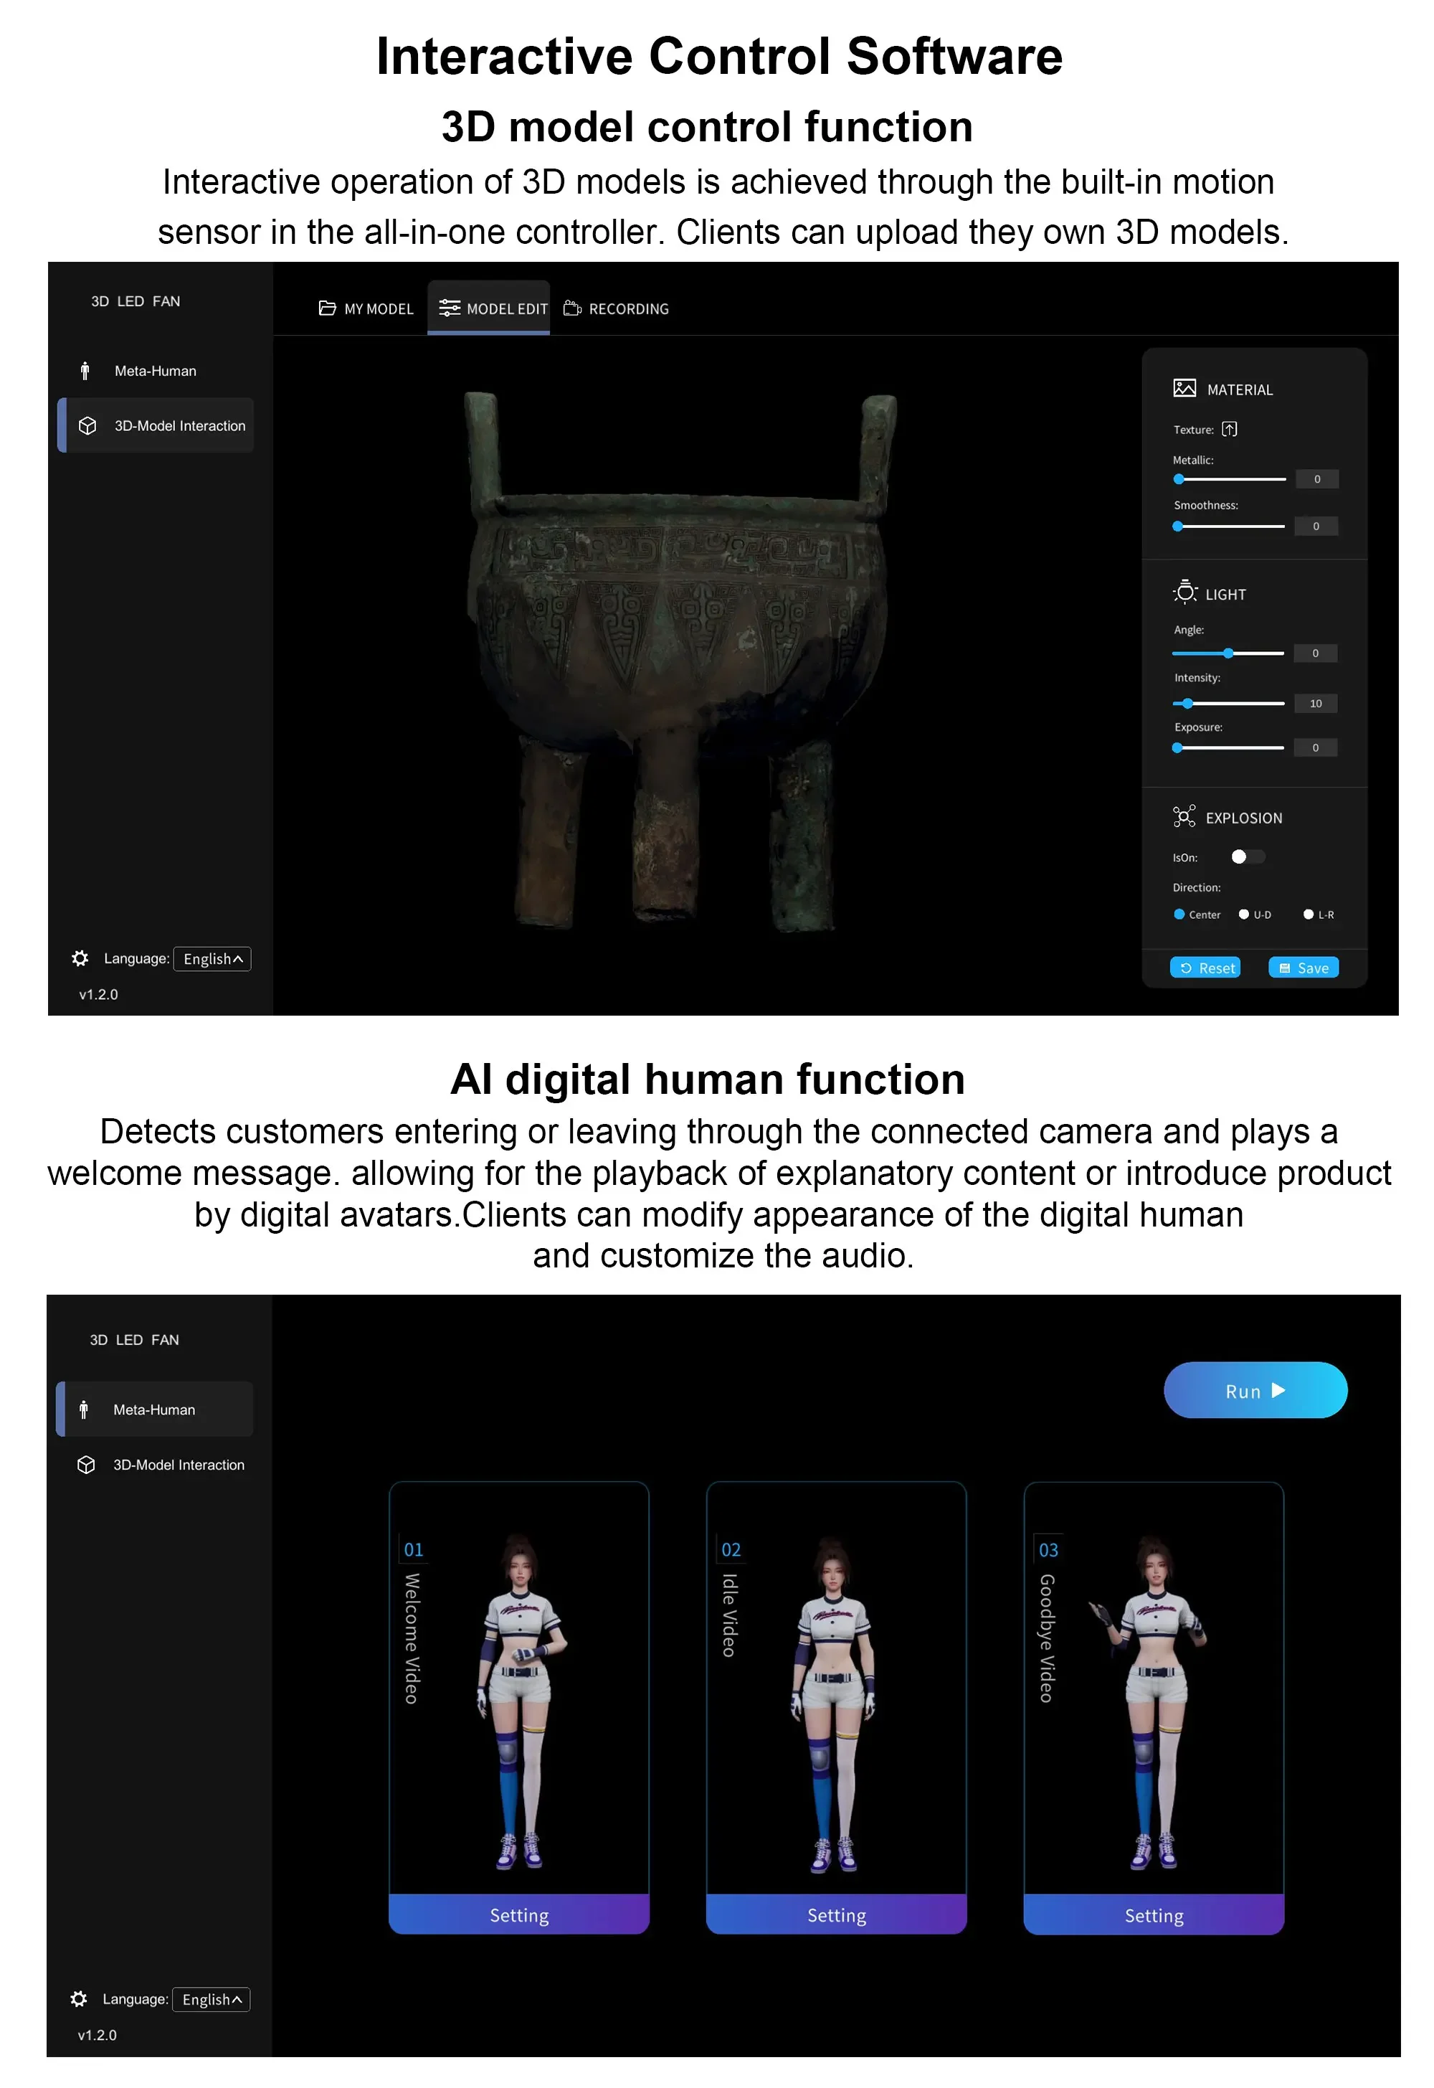The image size is (1434, 2088).
Task: Open settings gear in the Run screen
Action: click(79, 1998)
